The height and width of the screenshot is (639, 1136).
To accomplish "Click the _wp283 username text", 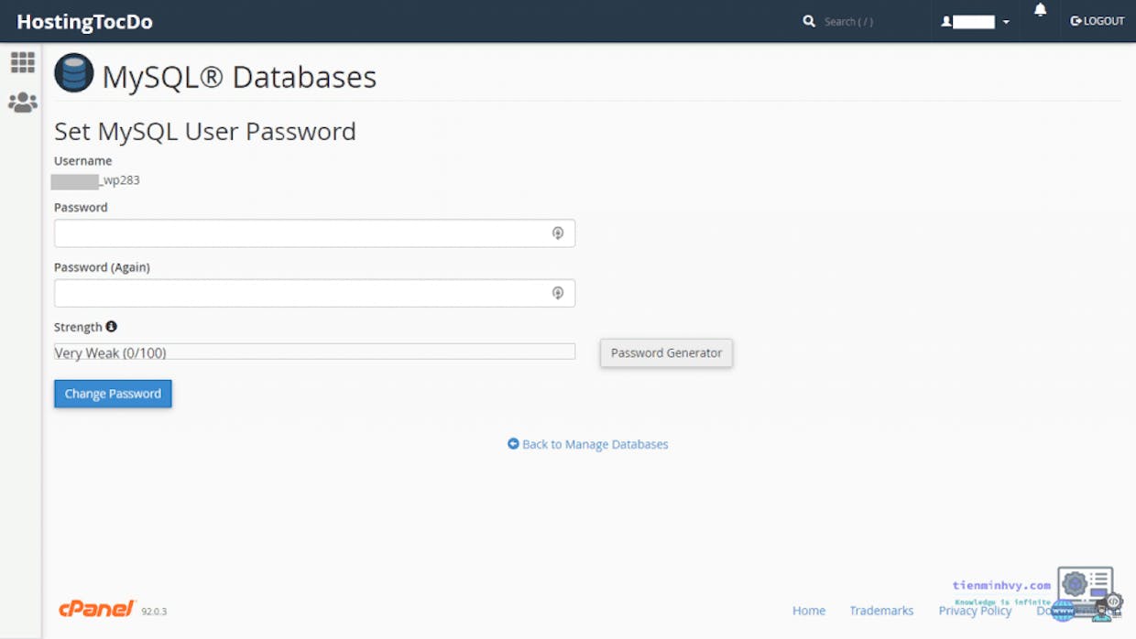I will point(119,180).
